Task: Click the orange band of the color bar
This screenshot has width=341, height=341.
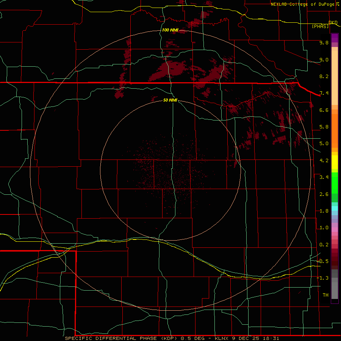Action: pyautogui.click(x=335, y=130)
